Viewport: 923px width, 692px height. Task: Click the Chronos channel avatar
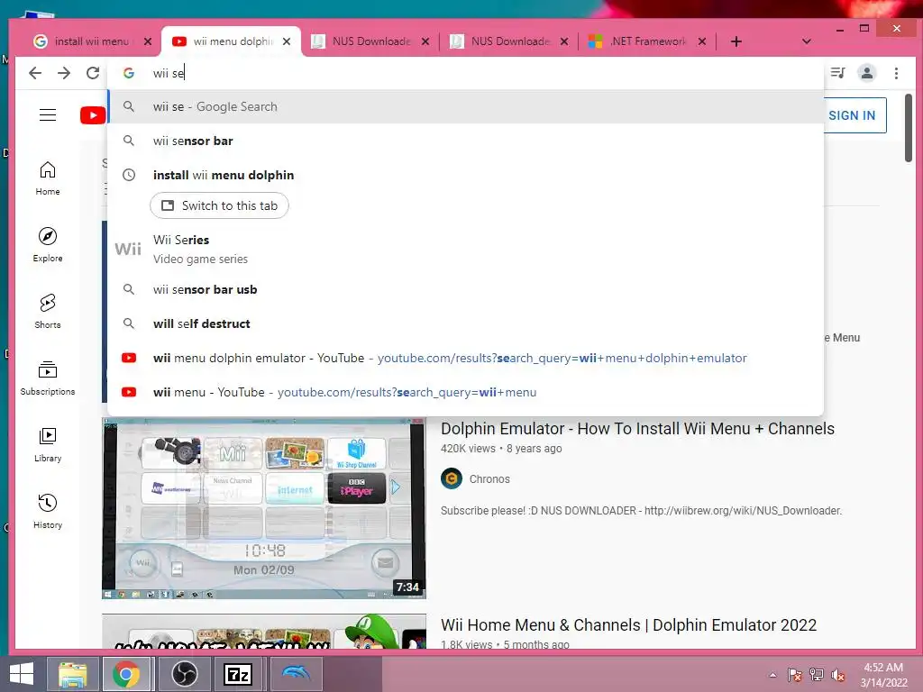click(452, 479)
